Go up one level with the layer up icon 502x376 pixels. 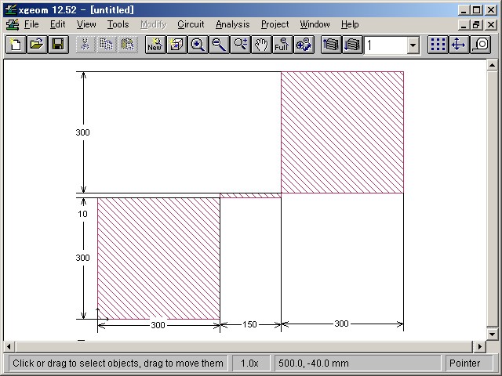331,45
